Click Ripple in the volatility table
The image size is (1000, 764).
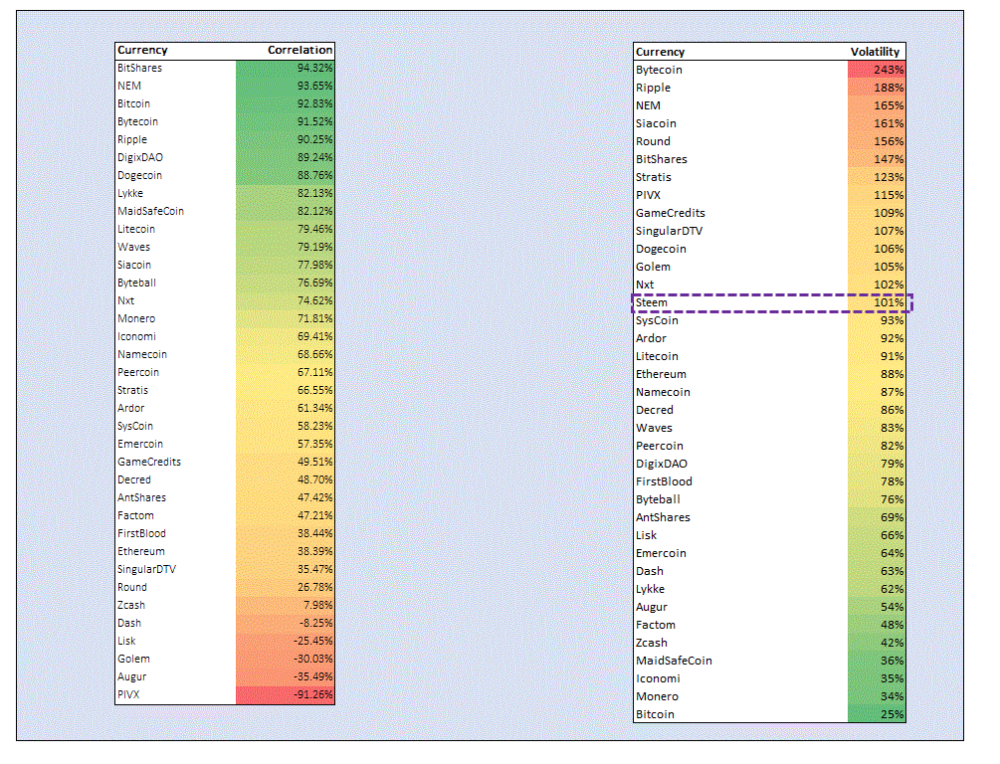pos(653,88)
